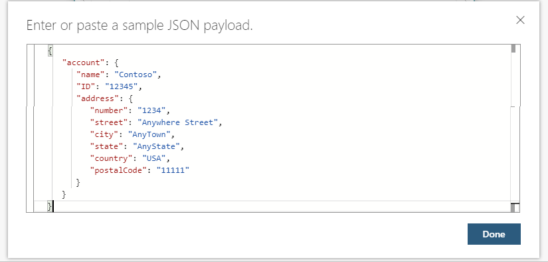Close the sample JSON payload dialog

[x=520, y=21]
